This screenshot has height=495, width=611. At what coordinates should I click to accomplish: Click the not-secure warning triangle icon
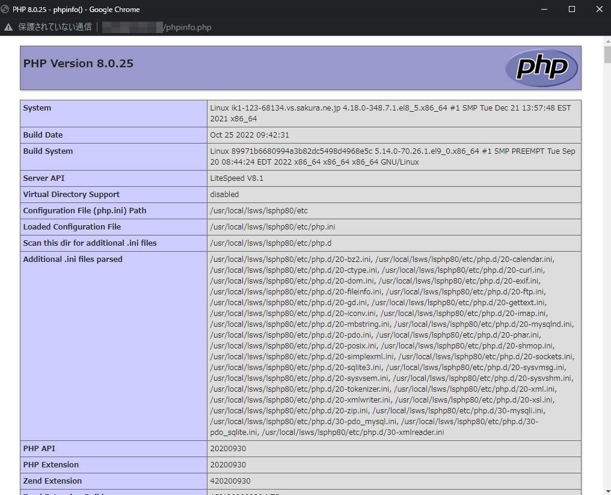pos(8,27)
